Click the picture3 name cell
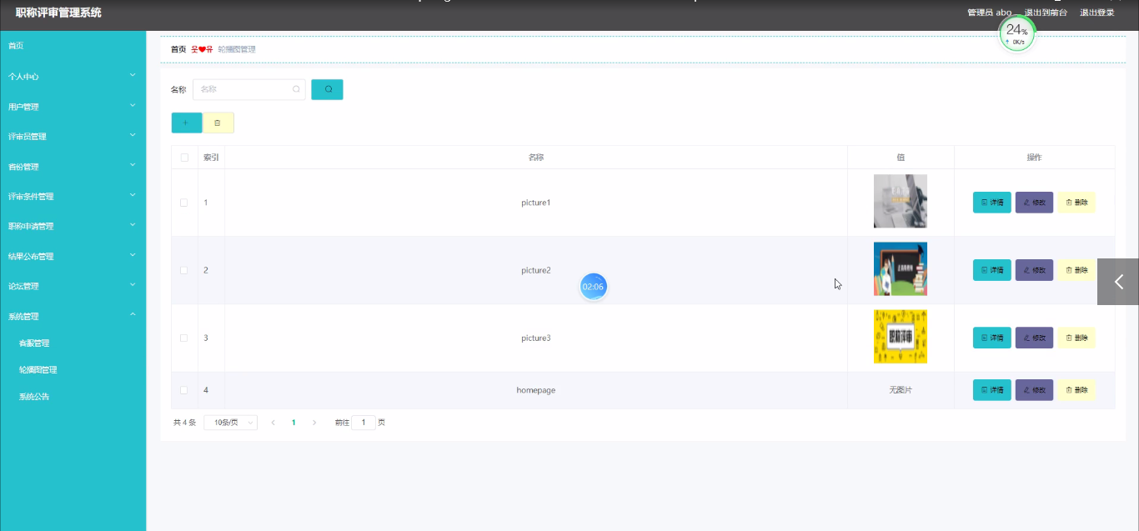The height and width of the screenshot is (531, 1139). click(x=536, y=338)
